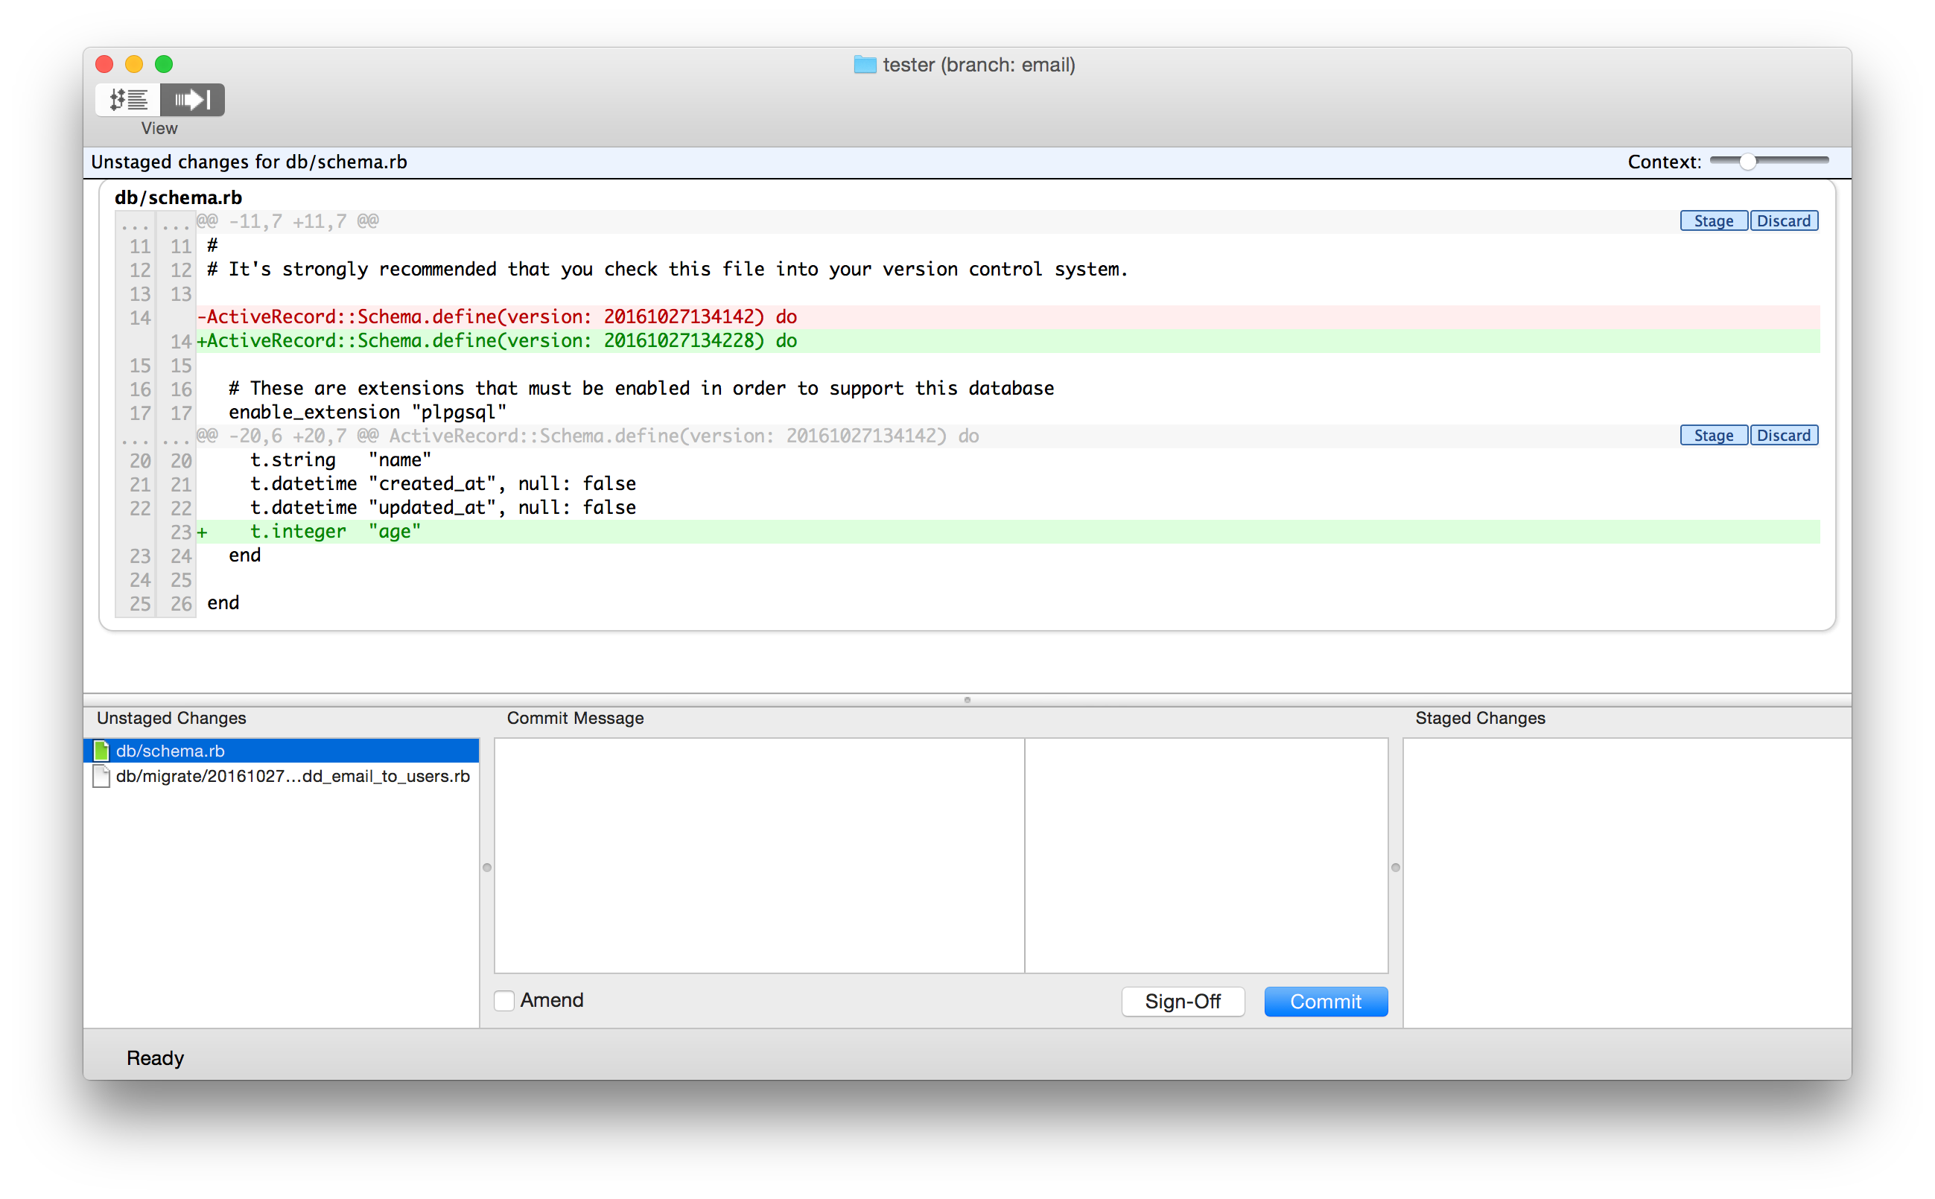This screenshot has width=1935, height=1199.
Task: Select add_email_to_users migration file
Action: (x=293, y=776)
